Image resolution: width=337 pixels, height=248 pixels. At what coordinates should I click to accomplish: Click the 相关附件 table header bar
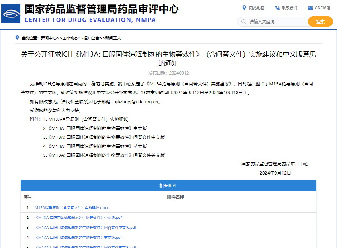[x=168, y=186]
